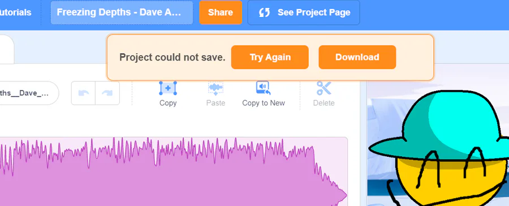
Task: Redo the sound edit with forward arrow
Action: point(107,93)
